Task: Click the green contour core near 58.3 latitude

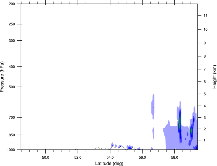Action: 180,122
